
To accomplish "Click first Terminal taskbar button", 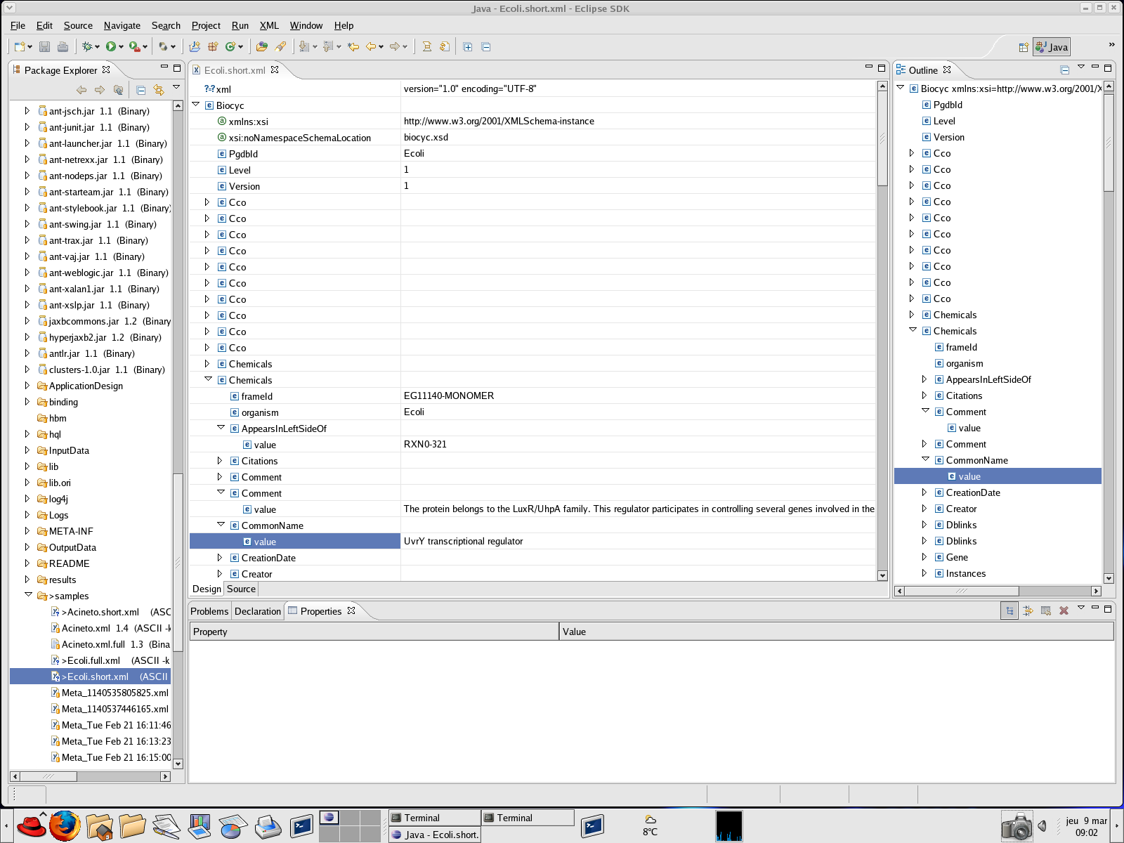I will (x=435, y=818).
